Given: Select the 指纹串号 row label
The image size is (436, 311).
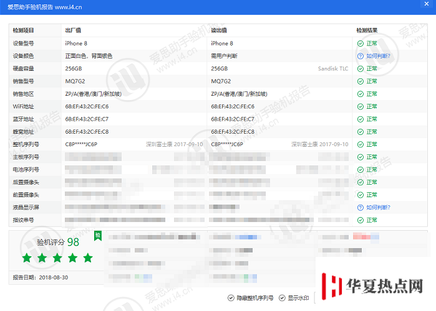Looking at the screenshot, I should [x=23, y=220].
